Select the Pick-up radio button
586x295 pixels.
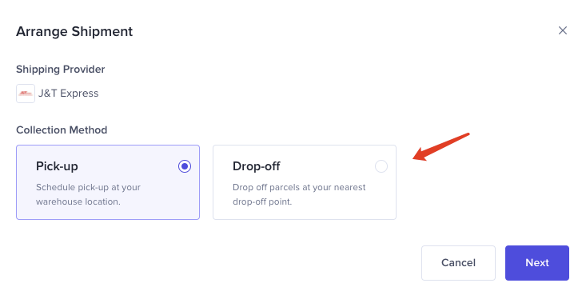tap(185, 166)
